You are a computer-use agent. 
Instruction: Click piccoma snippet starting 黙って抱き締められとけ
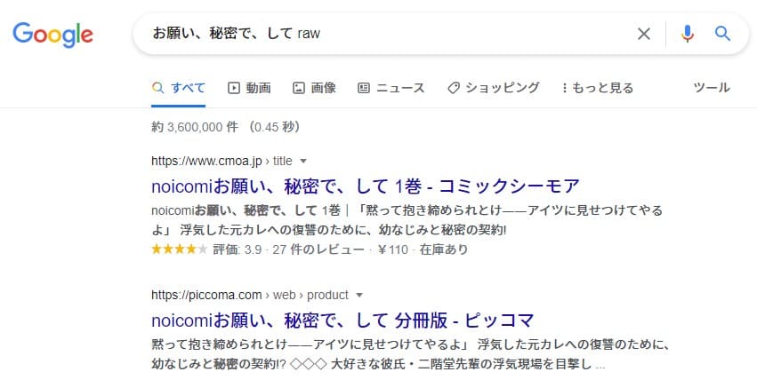410,354
